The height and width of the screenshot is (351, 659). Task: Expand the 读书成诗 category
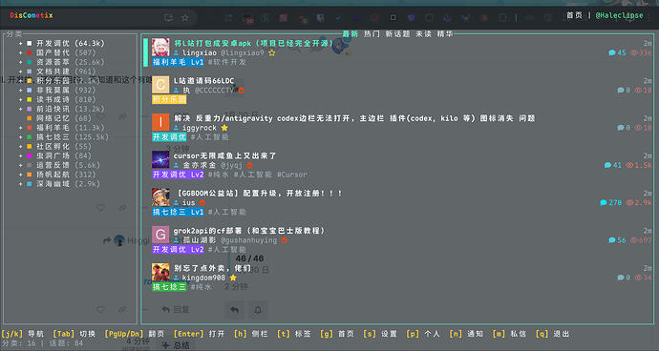(x=20, y=99)
